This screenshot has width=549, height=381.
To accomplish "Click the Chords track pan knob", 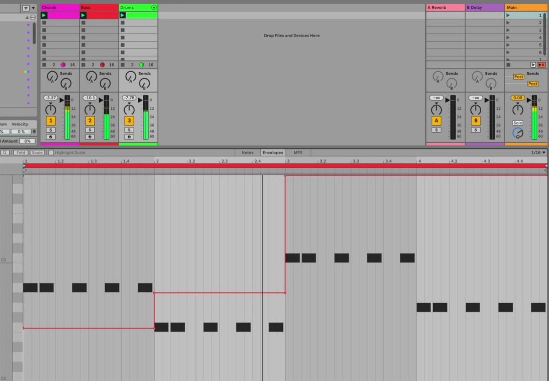I will [x=51, y=109].
